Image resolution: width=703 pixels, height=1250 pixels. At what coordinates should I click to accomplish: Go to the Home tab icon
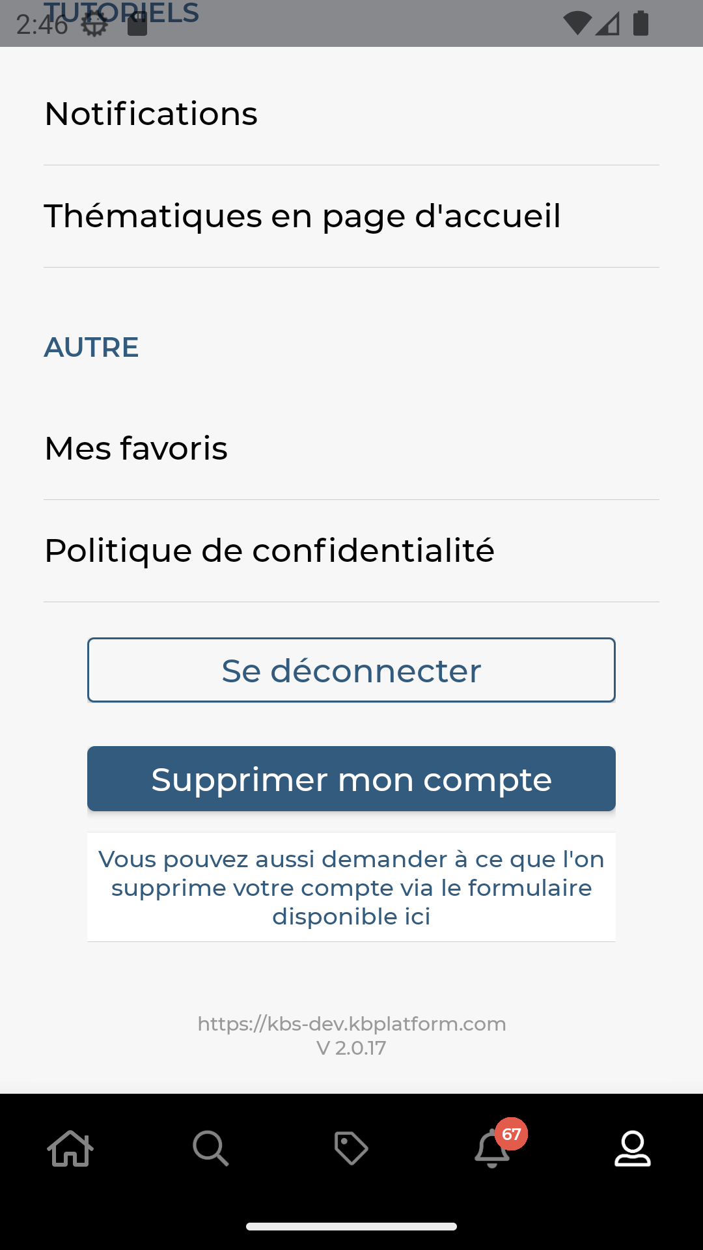point(70,1148)
